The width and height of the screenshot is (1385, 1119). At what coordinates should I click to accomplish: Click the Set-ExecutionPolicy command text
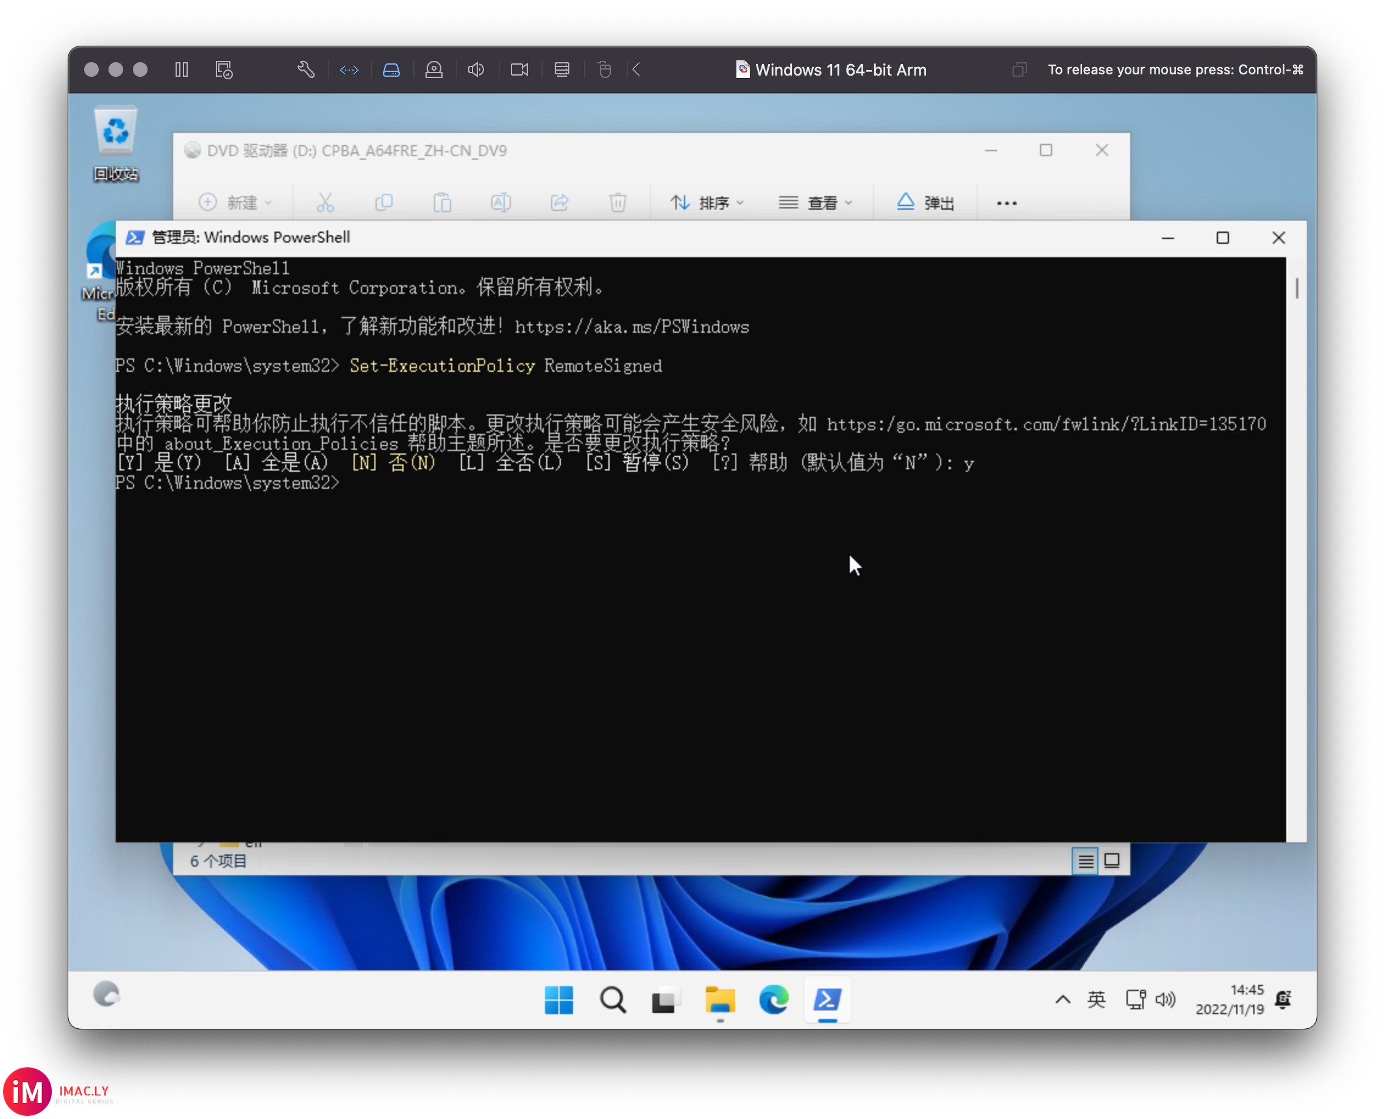tap(443, 366)
